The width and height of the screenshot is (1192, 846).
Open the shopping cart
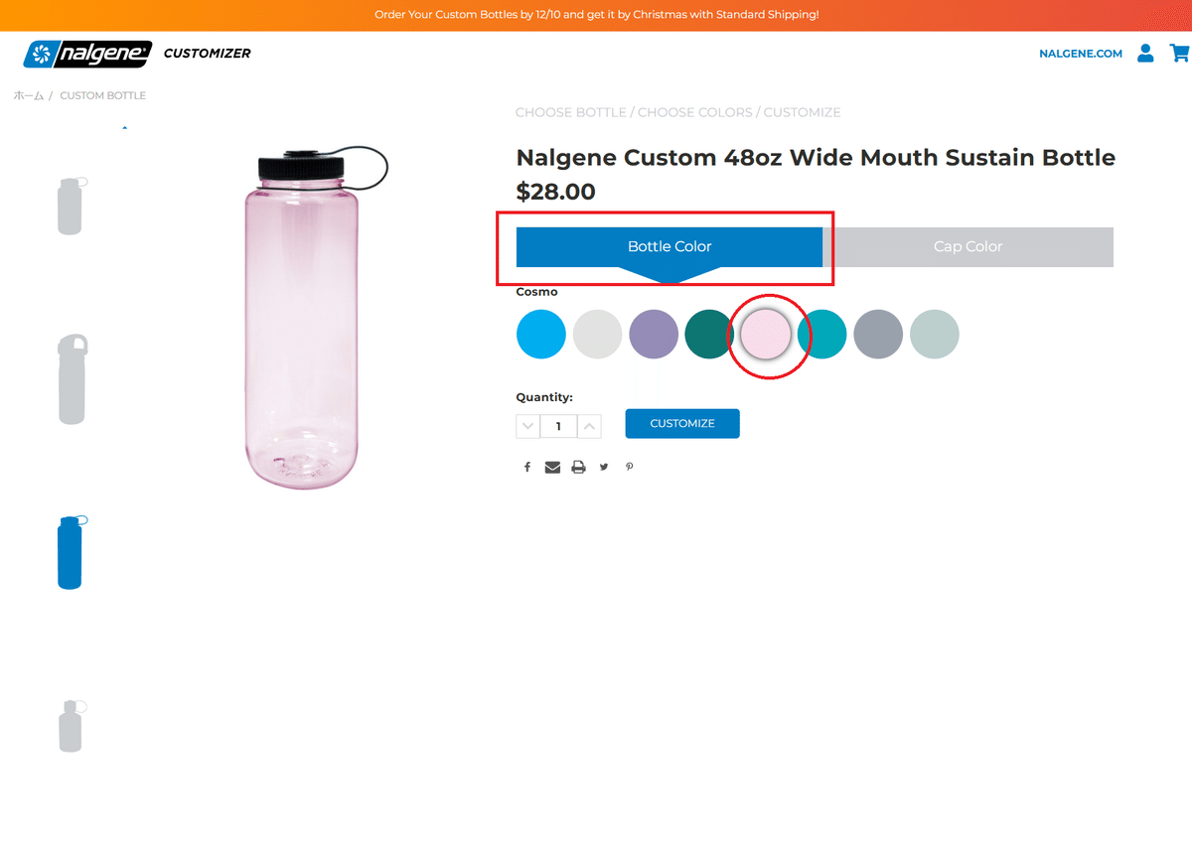[x=1179, y=53]
